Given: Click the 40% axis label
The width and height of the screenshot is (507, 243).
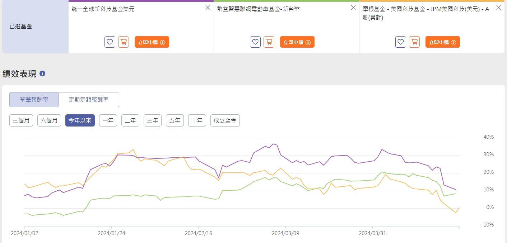Looking at the screenshot, I should click(489, 137).
